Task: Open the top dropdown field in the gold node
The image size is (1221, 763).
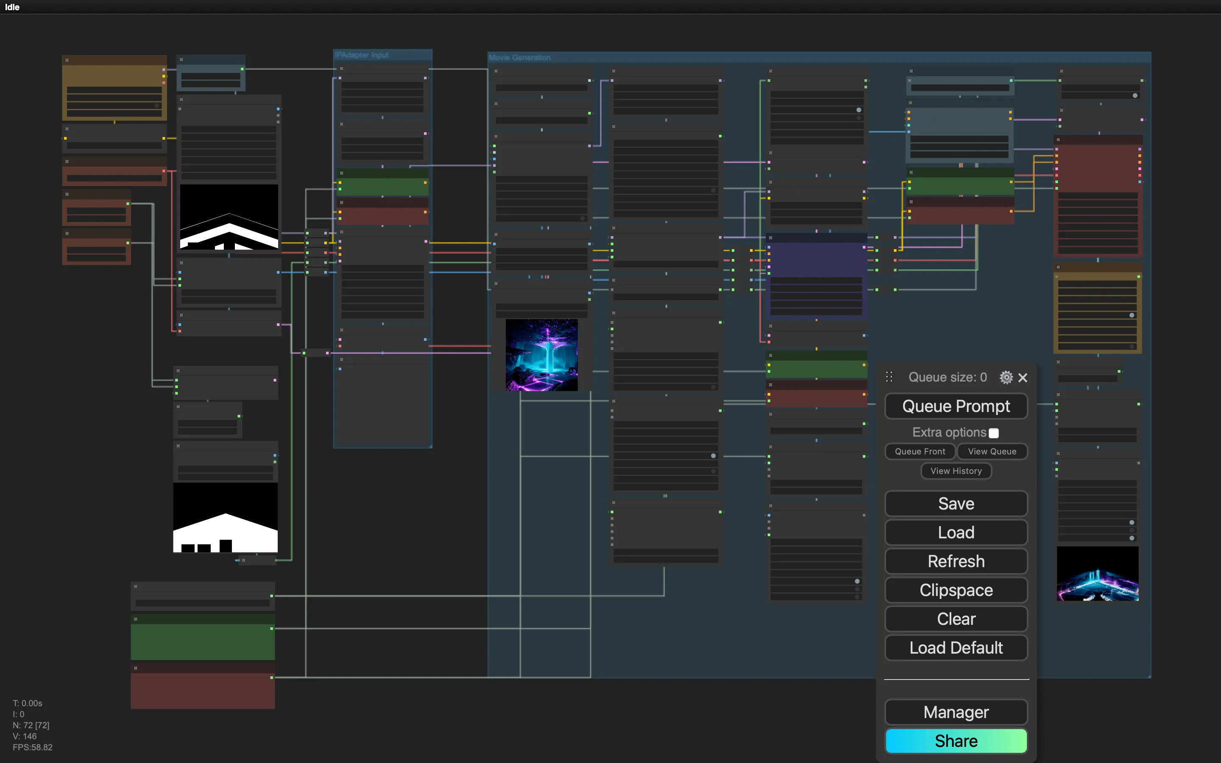Action: coord(1097,284)
